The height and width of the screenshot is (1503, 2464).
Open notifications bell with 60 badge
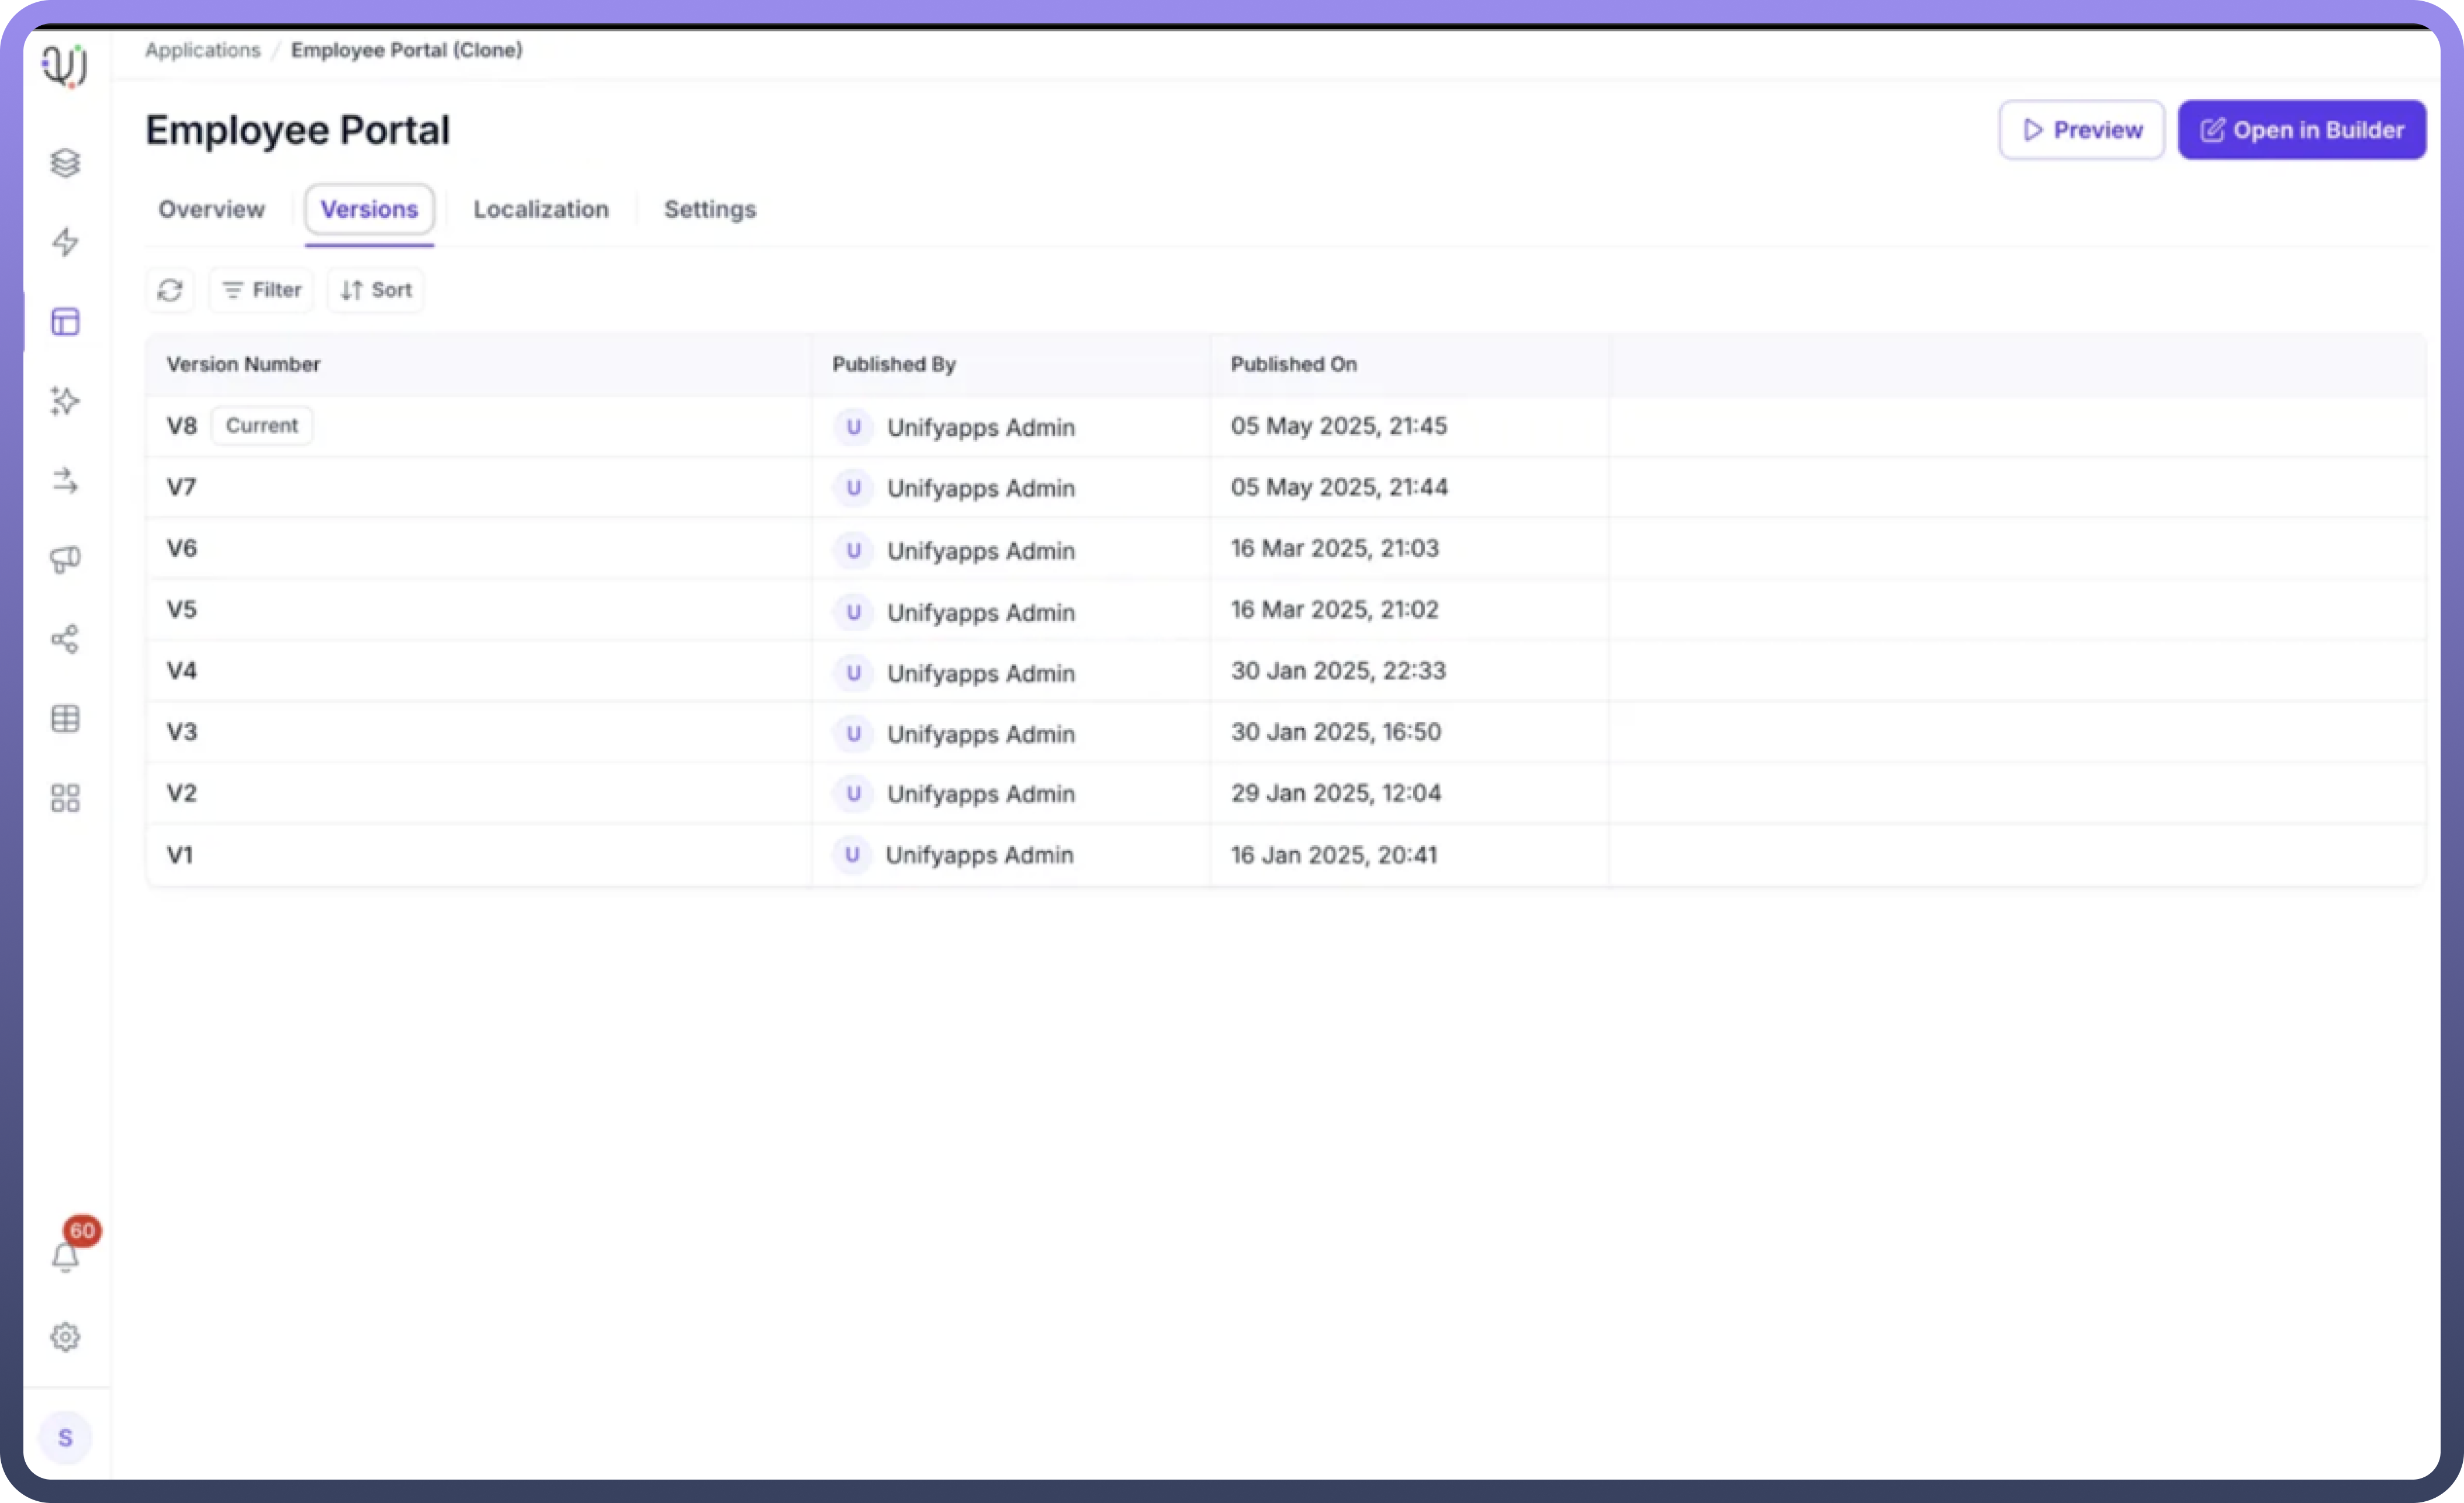65,1257
